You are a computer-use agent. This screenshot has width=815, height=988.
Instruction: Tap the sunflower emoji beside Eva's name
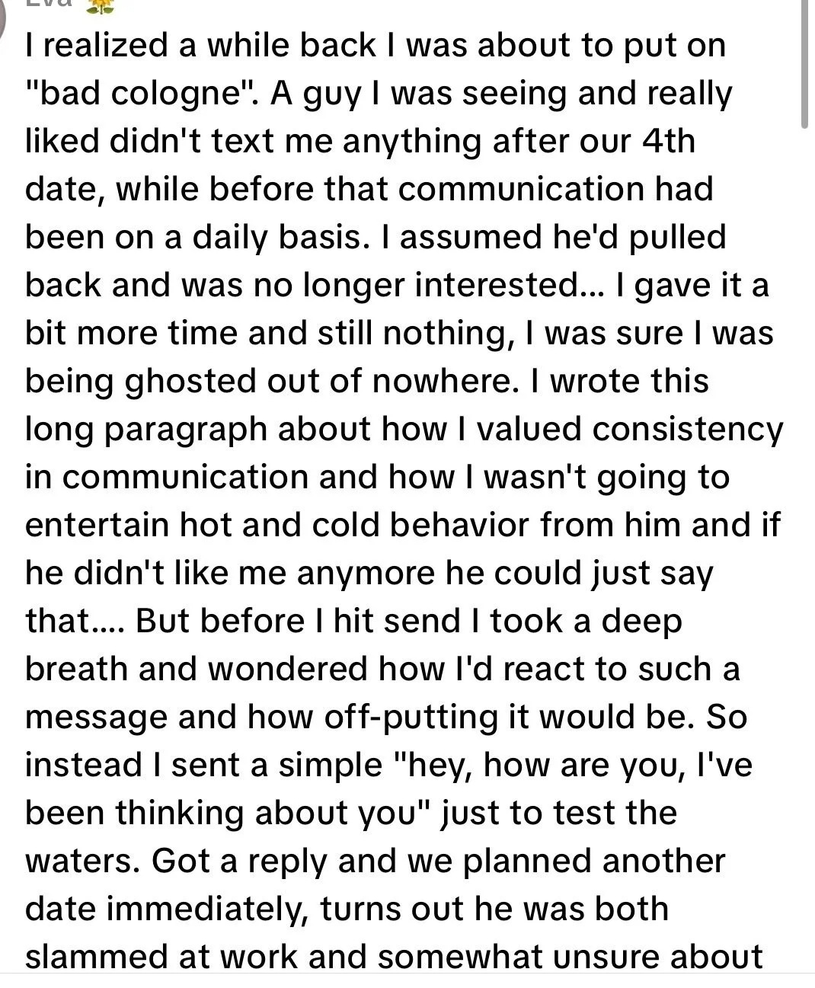click(101, 6)
